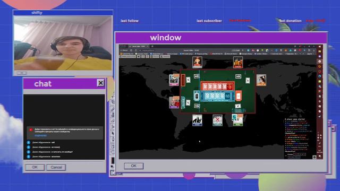Select the webcam feed of the streamer

(63, 44)
